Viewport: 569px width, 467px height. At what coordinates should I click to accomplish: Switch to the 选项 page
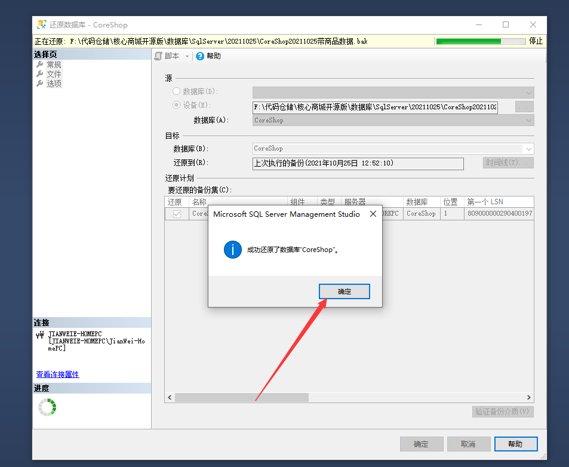54,84
